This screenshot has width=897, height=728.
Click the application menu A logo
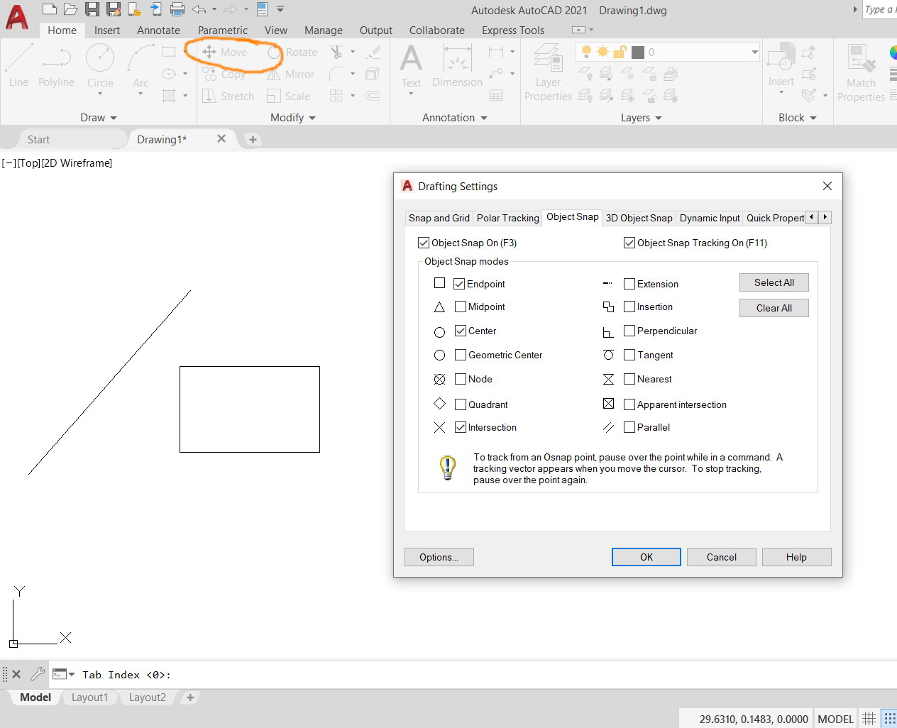click(x=17, y=17)
